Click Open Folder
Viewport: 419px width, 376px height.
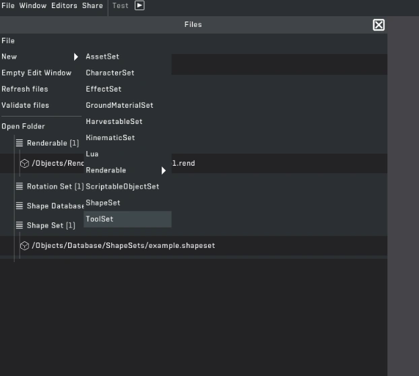(23, 126)
